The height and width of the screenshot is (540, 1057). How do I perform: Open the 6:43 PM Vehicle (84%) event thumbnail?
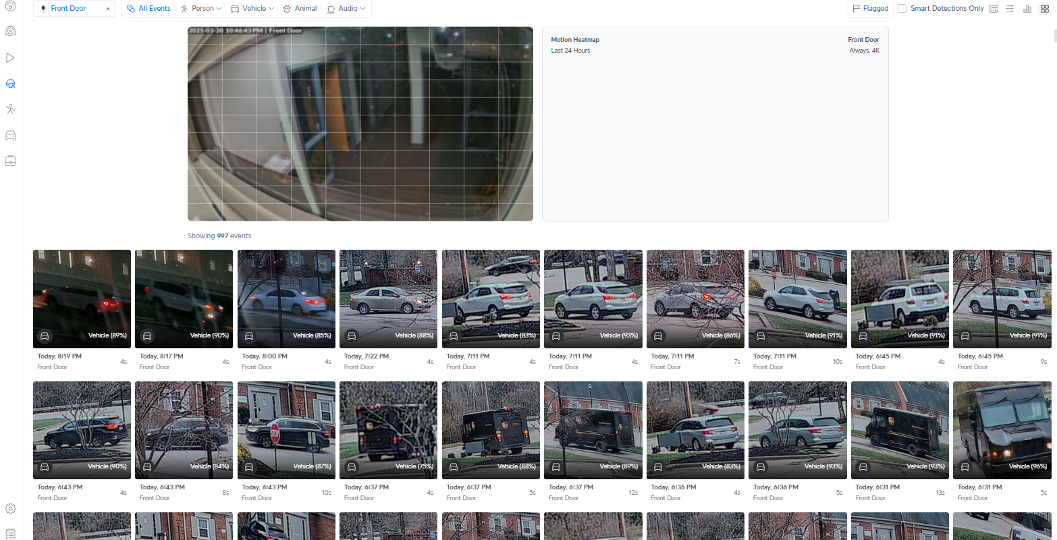pos(184,430)
